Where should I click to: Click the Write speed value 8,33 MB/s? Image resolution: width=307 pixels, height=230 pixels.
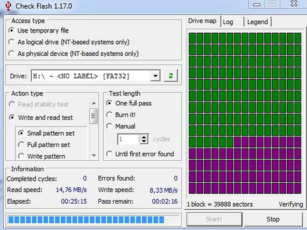pyautogui.click(x=163, y=190)
